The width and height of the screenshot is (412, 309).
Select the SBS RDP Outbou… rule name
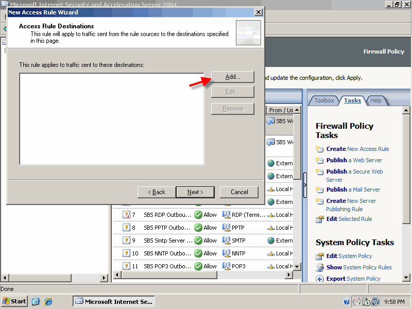[x=167, y=215]
